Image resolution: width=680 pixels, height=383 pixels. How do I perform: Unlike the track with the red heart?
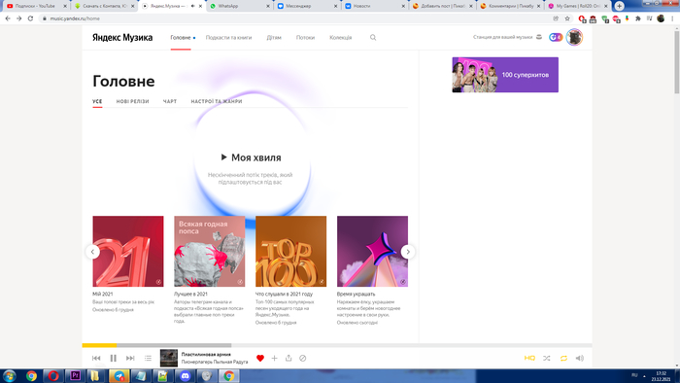coord(260,358)
